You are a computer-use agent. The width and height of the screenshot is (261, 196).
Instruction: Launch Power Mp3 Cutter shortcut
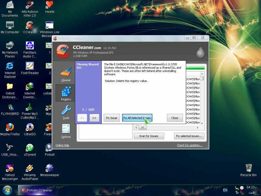coord(30,111)
